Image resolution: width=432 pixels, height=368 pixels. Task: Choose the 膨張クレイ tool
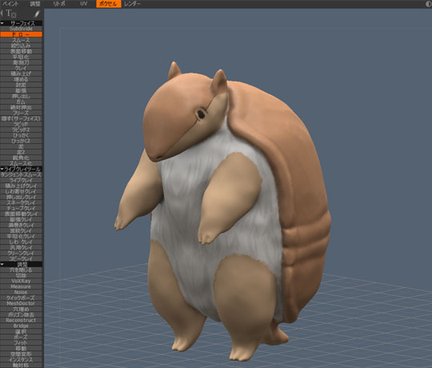pyautogui.click(x=22, y=219)
